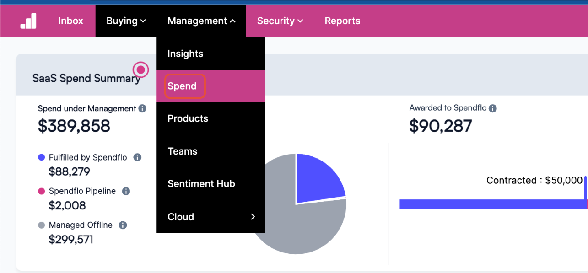Click info icon next to Managed Offline
This screenshot has height=273, width=588.
click(123, 225)
